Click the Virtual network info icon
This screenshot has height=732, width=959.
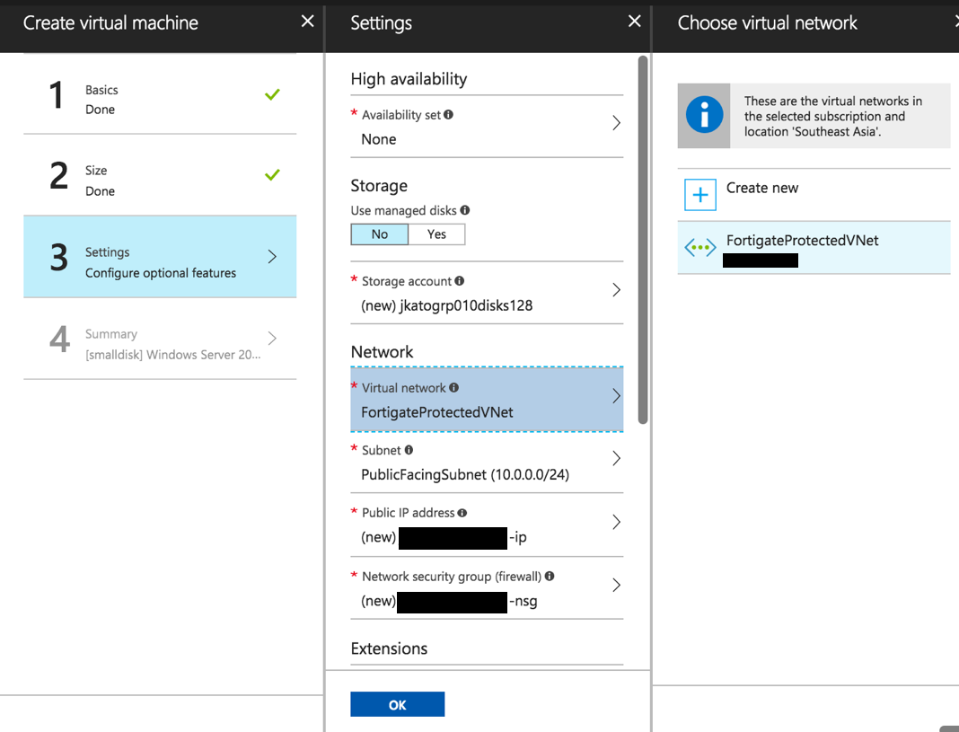tap(453, 388)
